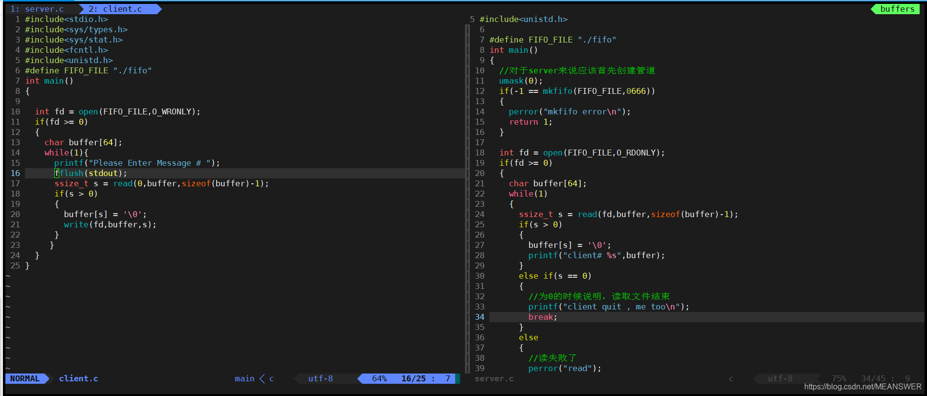Click the 'return 1;' line

pos(530,122)
